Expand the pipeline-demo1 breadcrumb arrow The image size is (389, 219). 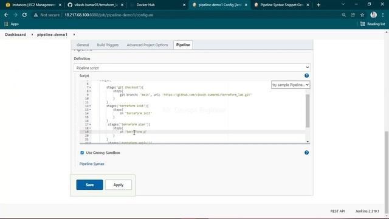point(74,35)
